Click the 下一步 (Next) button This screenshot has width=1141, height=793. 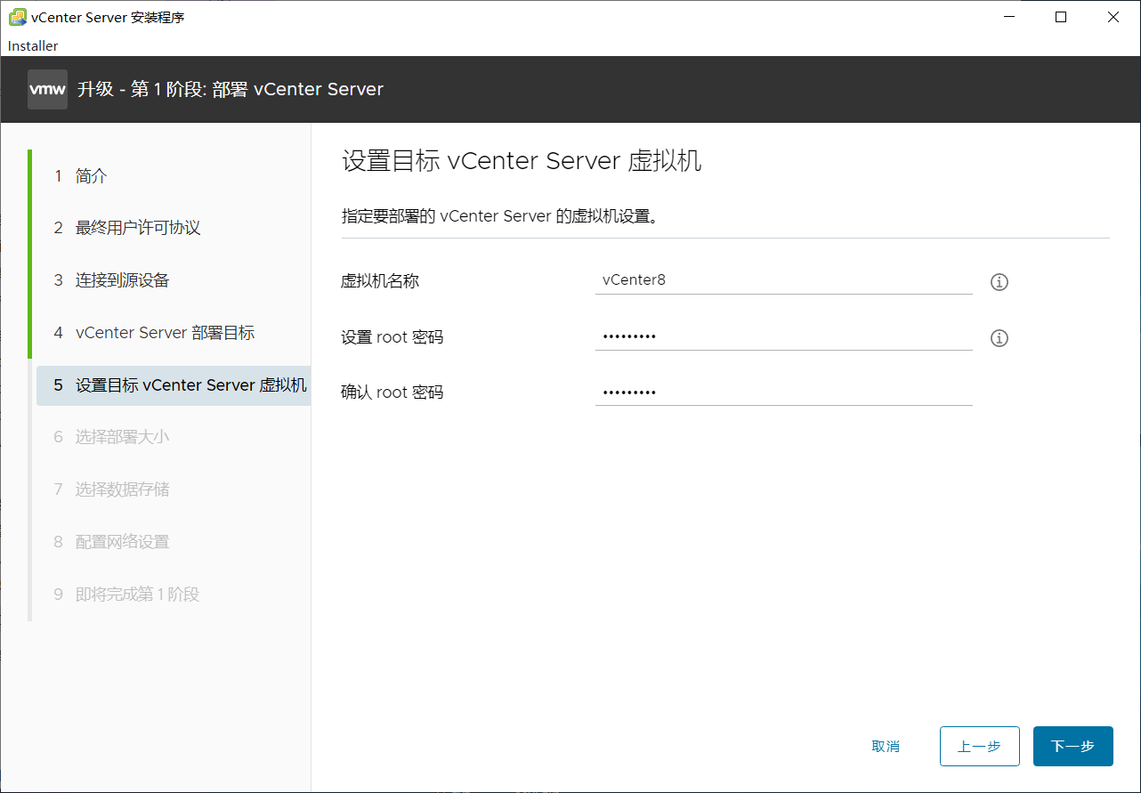tap(1072, 746)
